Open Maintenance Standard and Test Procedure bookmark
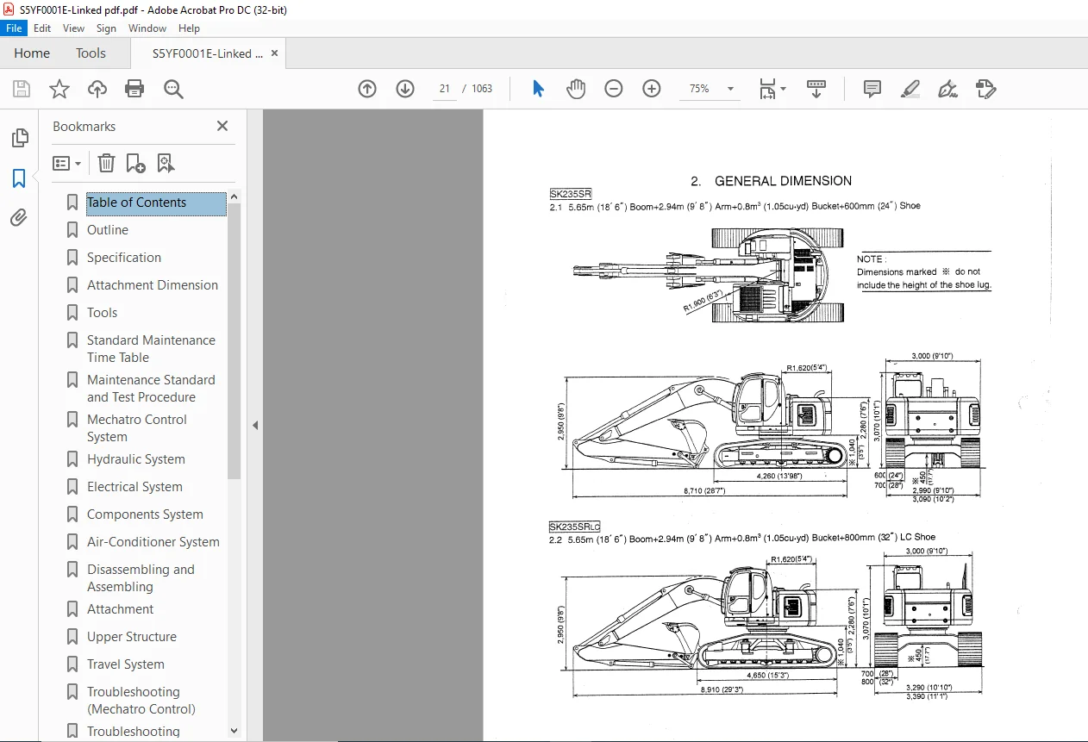The height and width of the screenshot is (742, 1088). (x=151, y=389)
